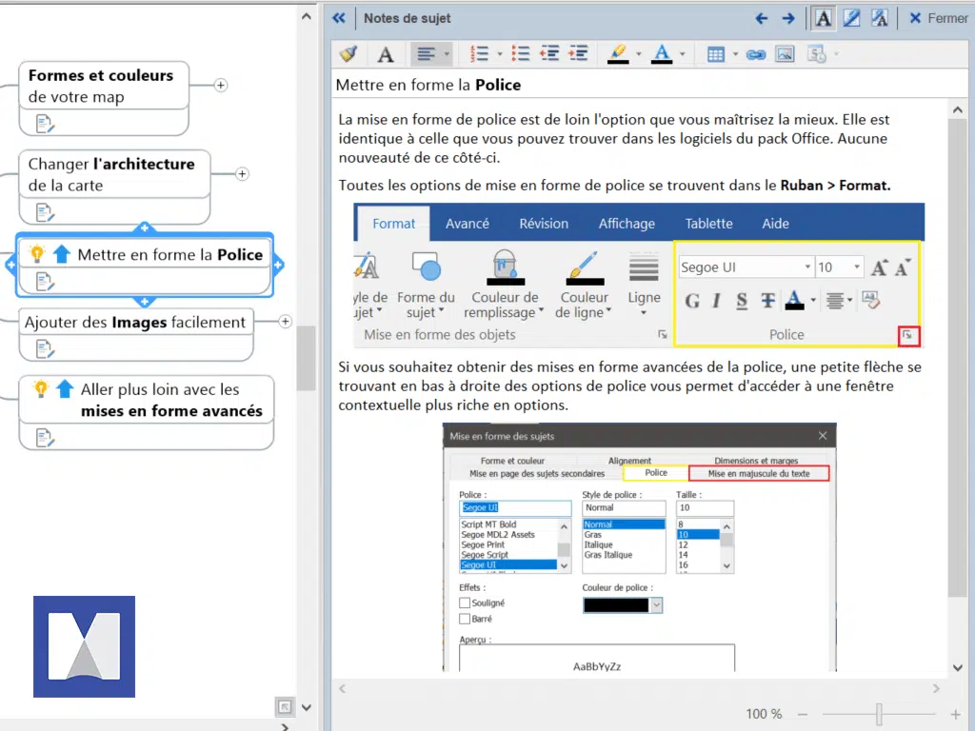Select the Changer l'architecture topic

(x=111, y=174)
